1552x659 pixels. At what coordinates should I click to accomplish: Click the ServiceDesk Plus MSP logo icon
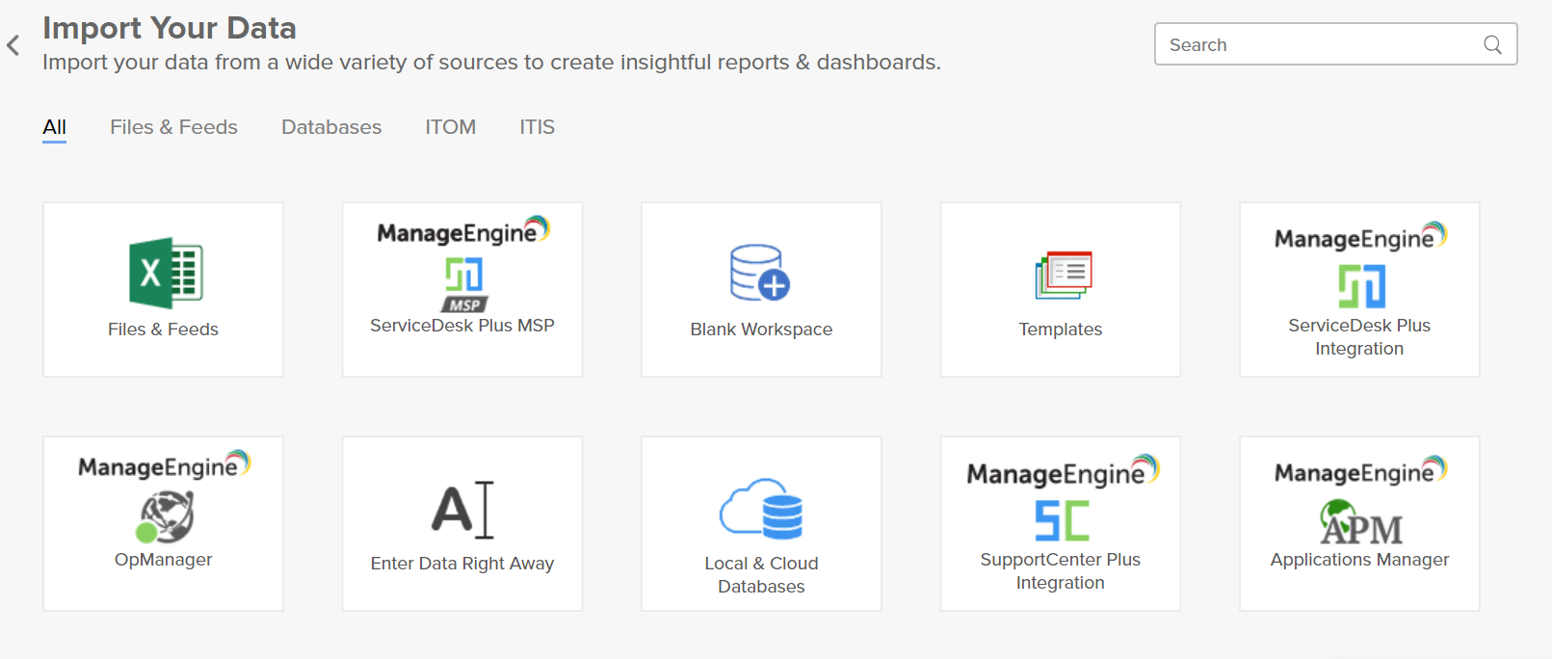point(464,284)
